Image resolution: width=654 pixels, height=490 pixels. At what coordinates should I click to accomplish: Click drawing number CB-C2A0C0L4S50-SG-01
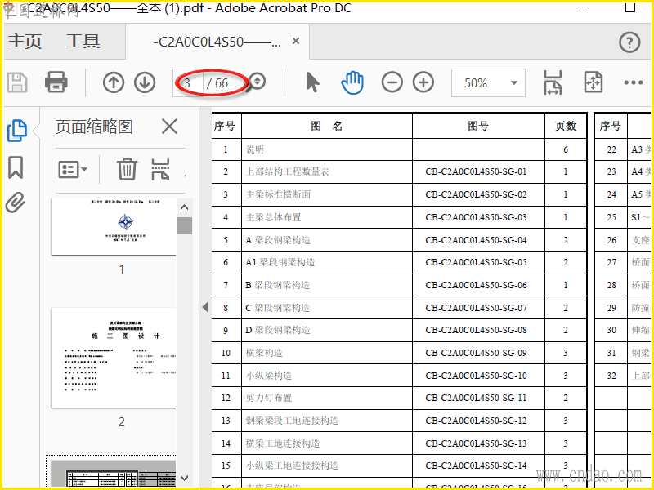[x=476, y=171]
